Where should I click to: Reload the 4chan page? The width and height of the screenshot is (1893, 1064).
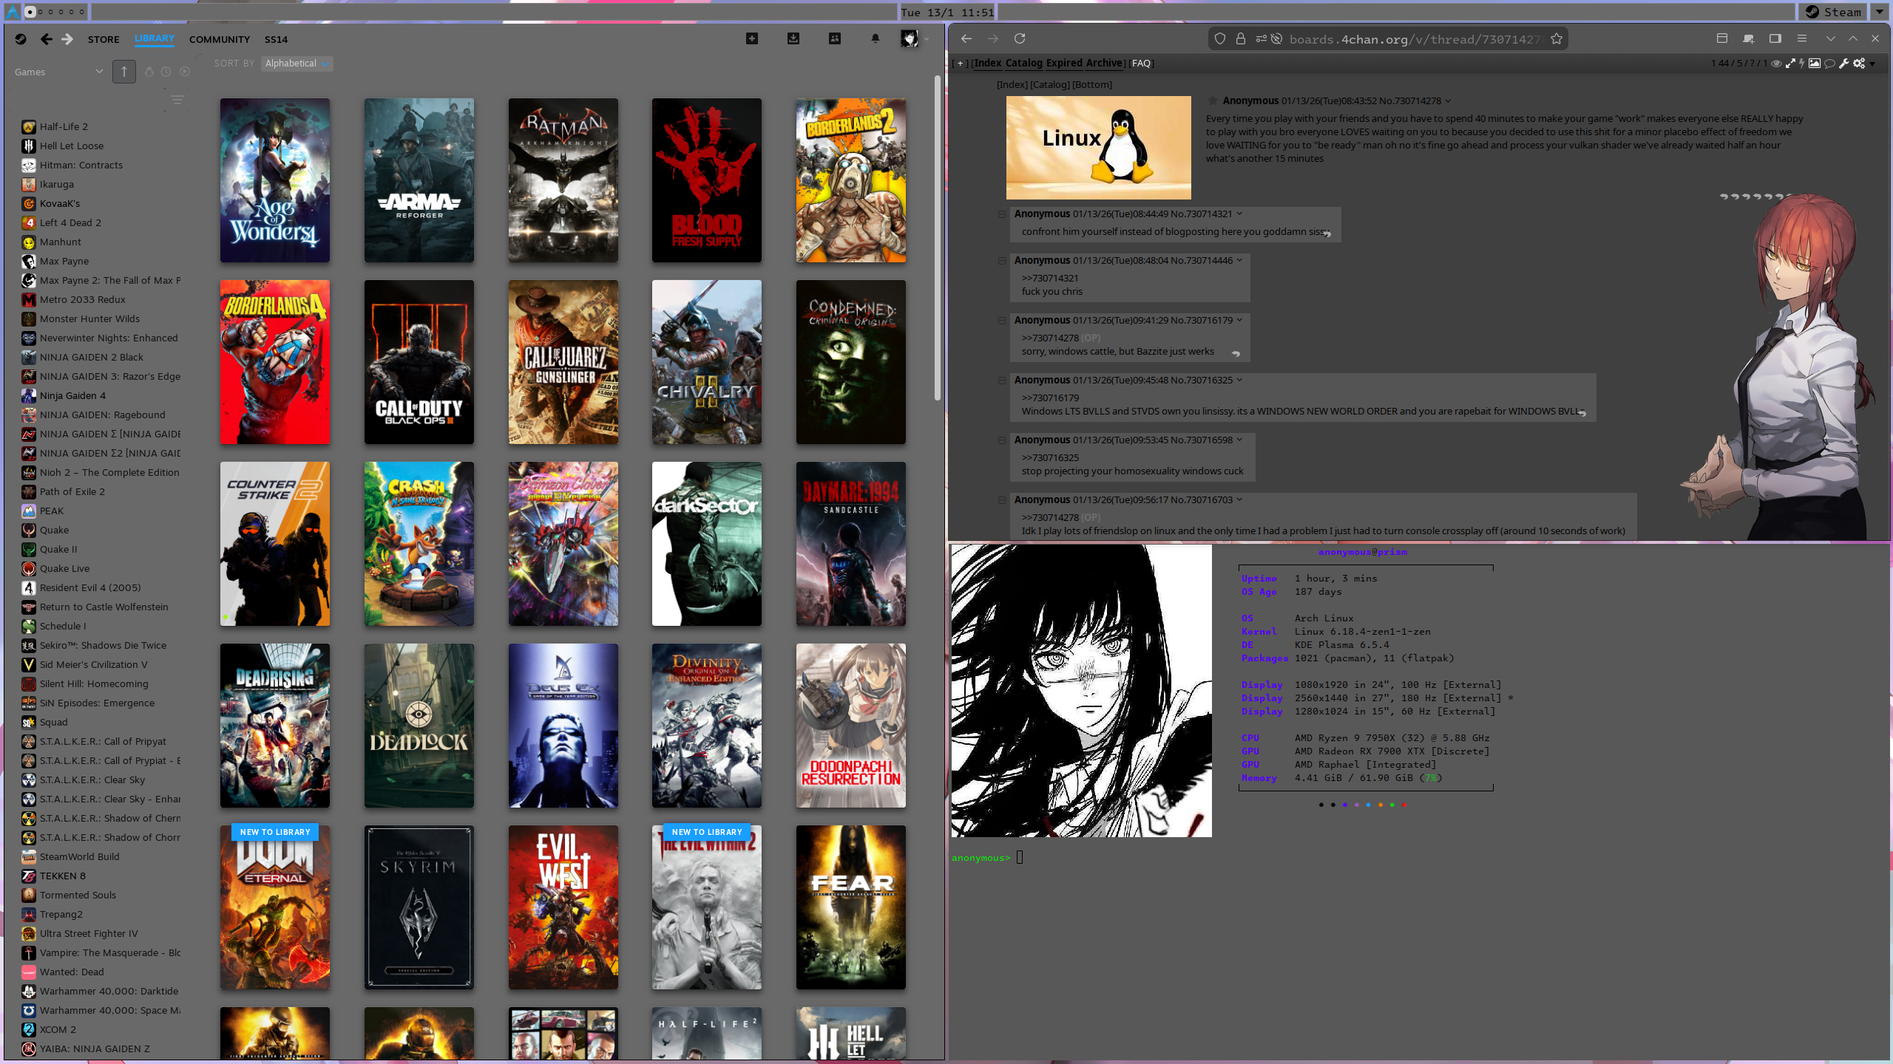coord(1020,38)
